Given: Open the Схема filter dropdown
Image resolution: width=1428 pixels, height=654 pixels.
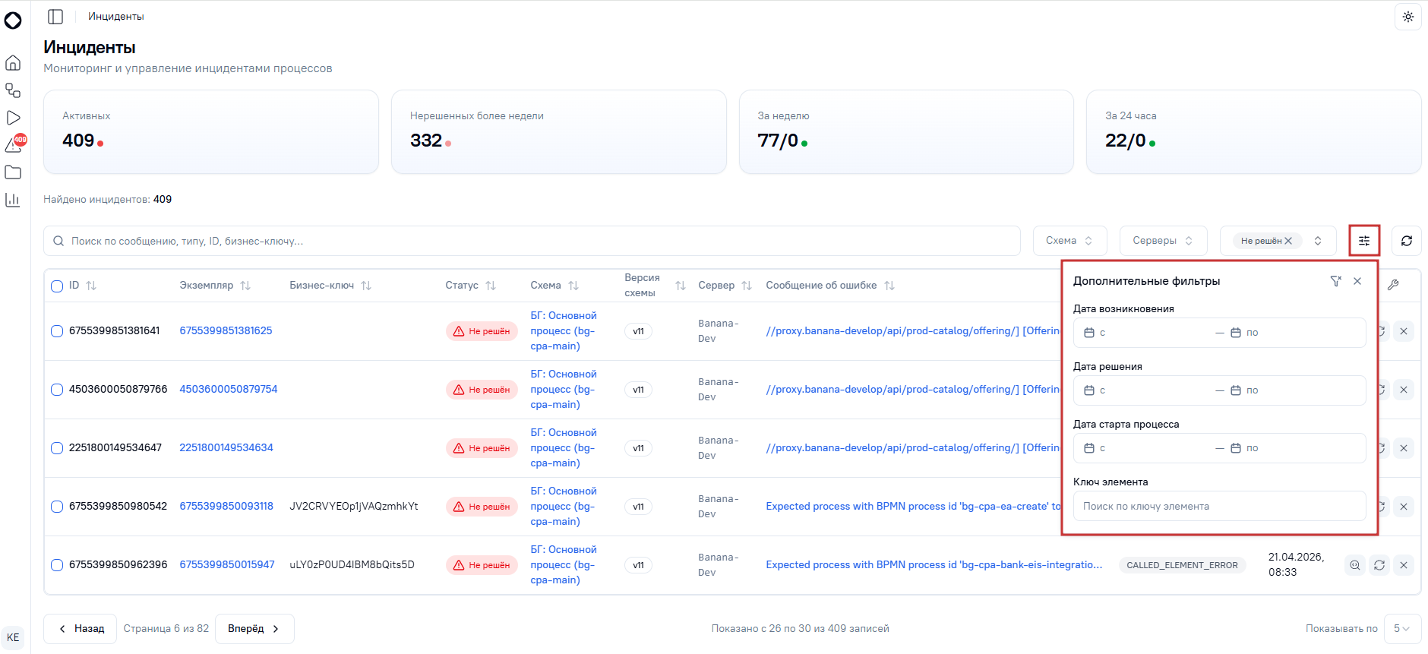Looking at the screenshot, I should pos(1069,241).
